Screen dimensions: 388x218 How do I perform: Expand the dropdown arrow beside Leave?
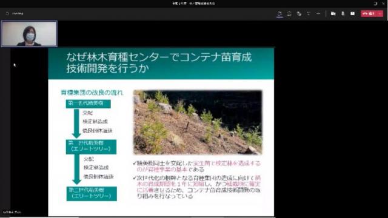(x=380, y=13)
